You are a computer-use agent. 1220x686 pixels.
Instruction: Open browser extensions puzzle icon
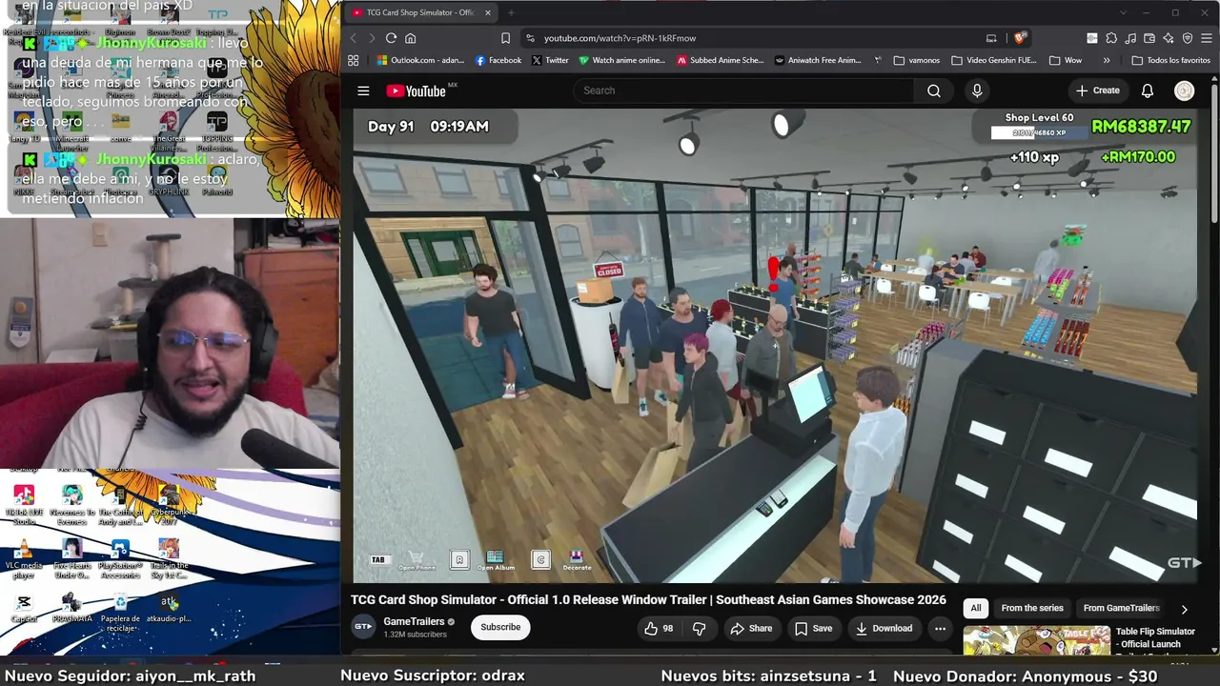pyautogui.click(x=1111, y=38)
